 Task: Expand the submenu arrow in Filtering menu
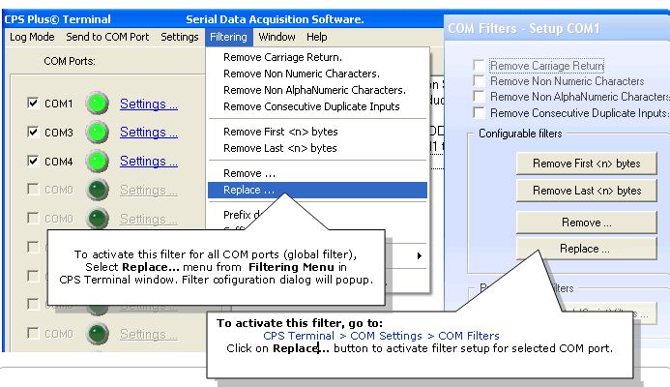coord(420,255)
